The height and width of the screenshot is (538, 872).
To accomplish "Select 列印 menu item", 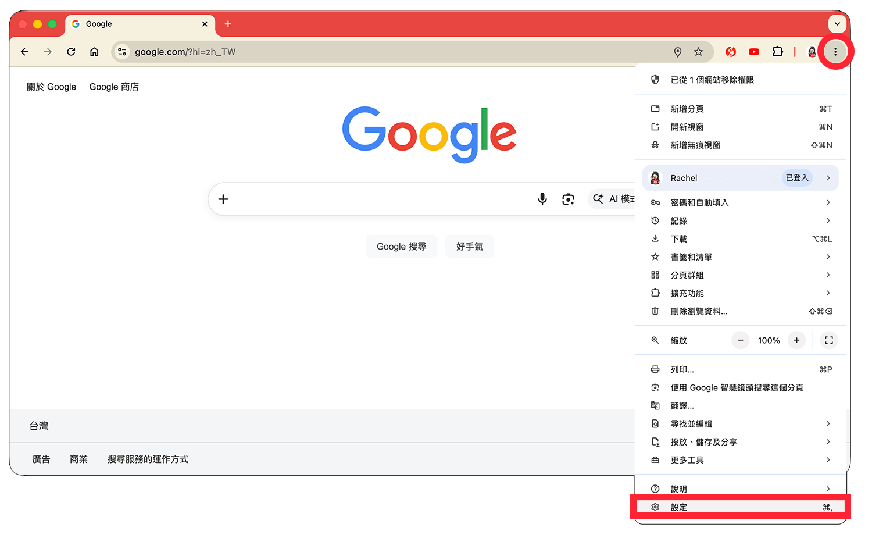I will pyautogui.click(x=741, y=369).
